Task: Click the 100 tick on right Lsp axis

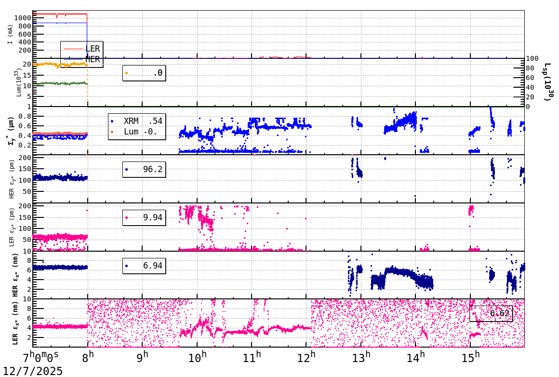Action: 532,58
